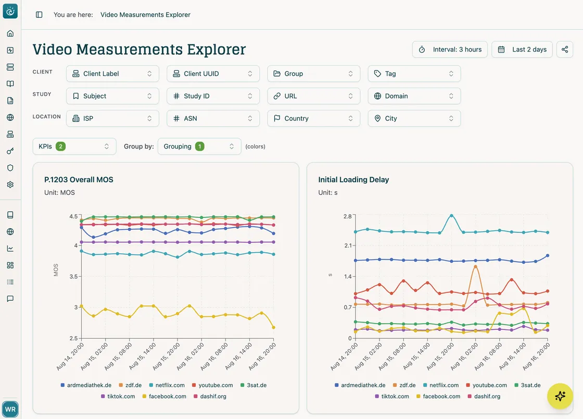Open the Interval: 3 hours selector
Image resolution: width=583 pixels, height=419 pixels.
(x=450, y=50)
